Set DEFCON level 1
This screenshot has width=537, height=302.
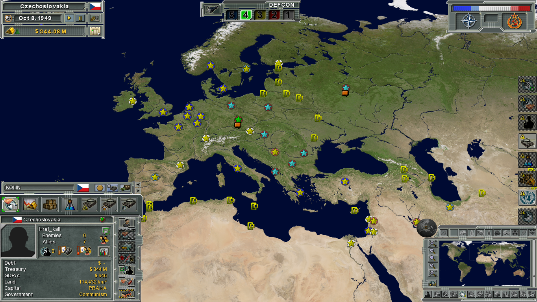point(288,15)
